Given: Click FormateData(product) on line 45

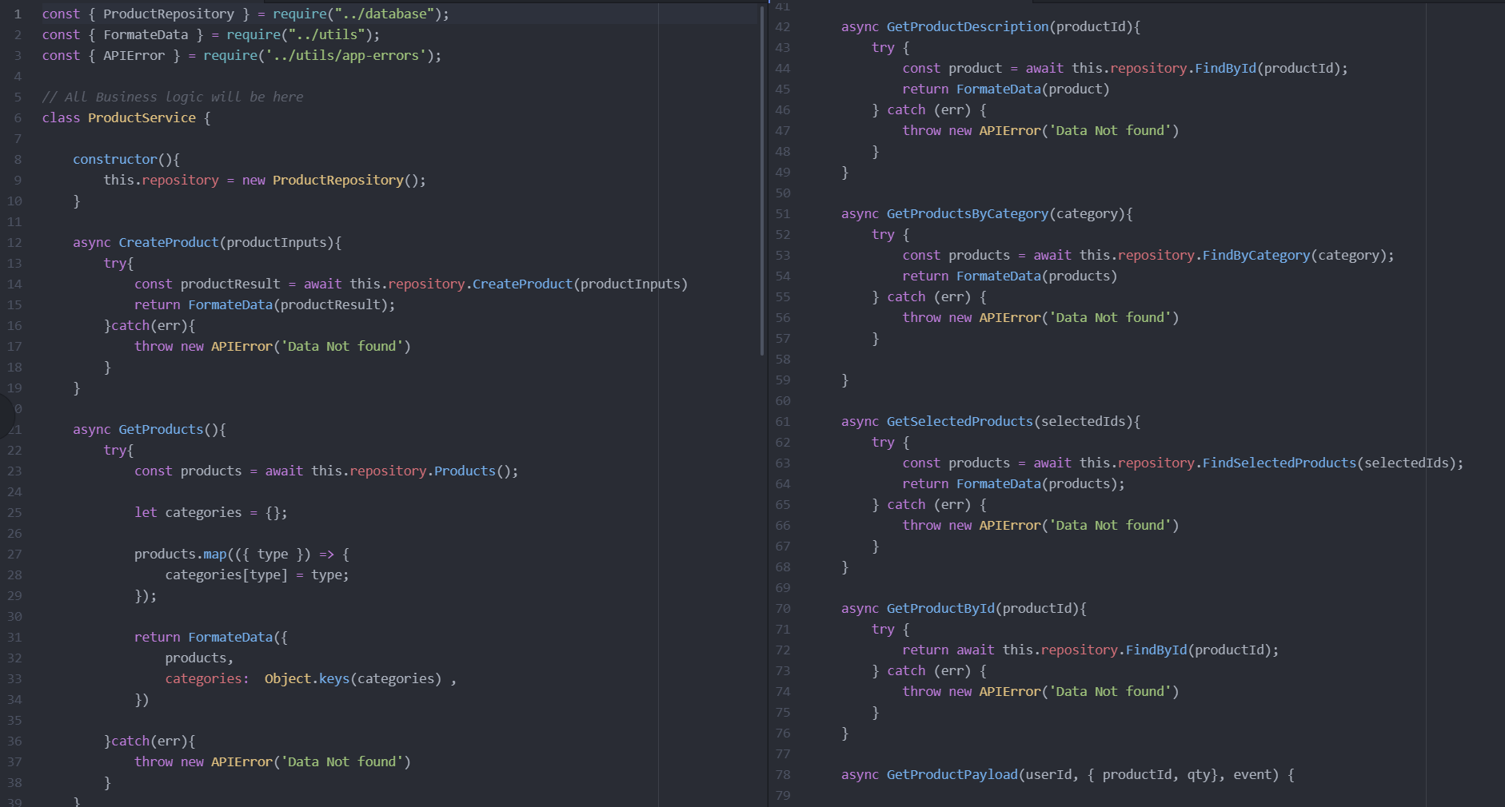Looking at the screenshot, I should (x=1033, y=89).
